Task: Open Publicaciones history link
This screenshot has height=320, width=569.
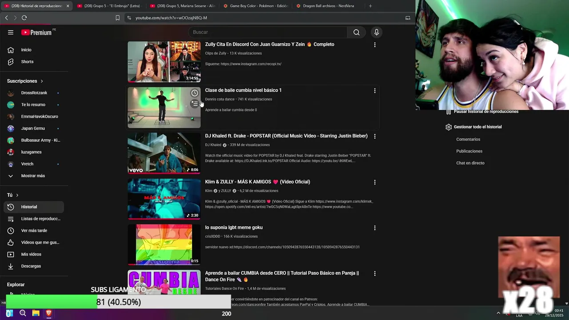Action: click(x=469, y=151)
